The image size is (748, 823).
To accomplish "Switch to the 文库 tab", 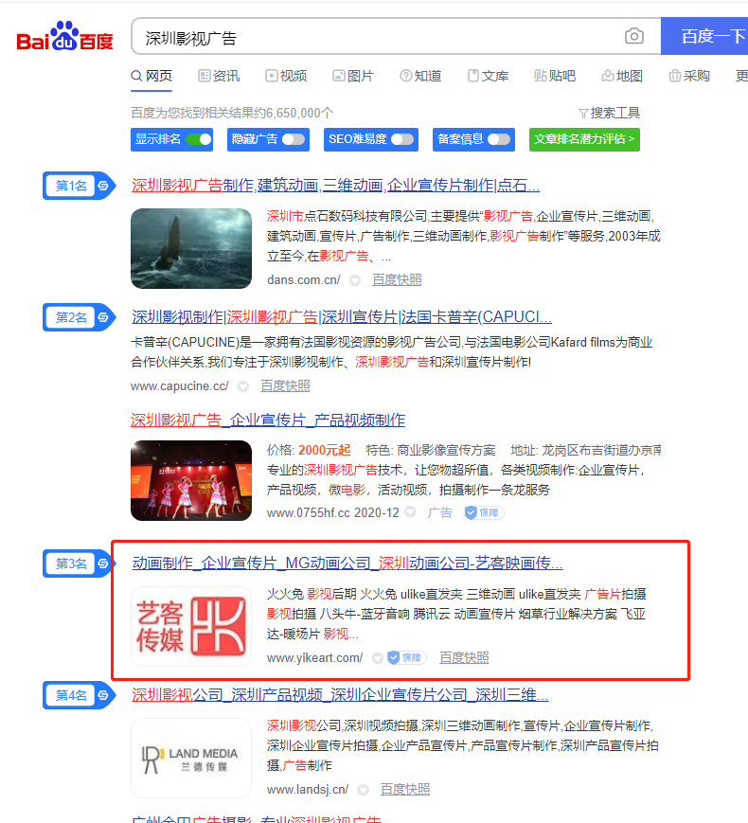I will (488, 76).
